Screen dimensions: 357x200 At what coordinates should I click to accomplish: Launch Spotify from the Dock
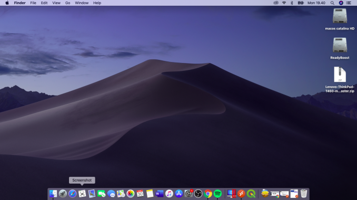(x=217, y=194)
